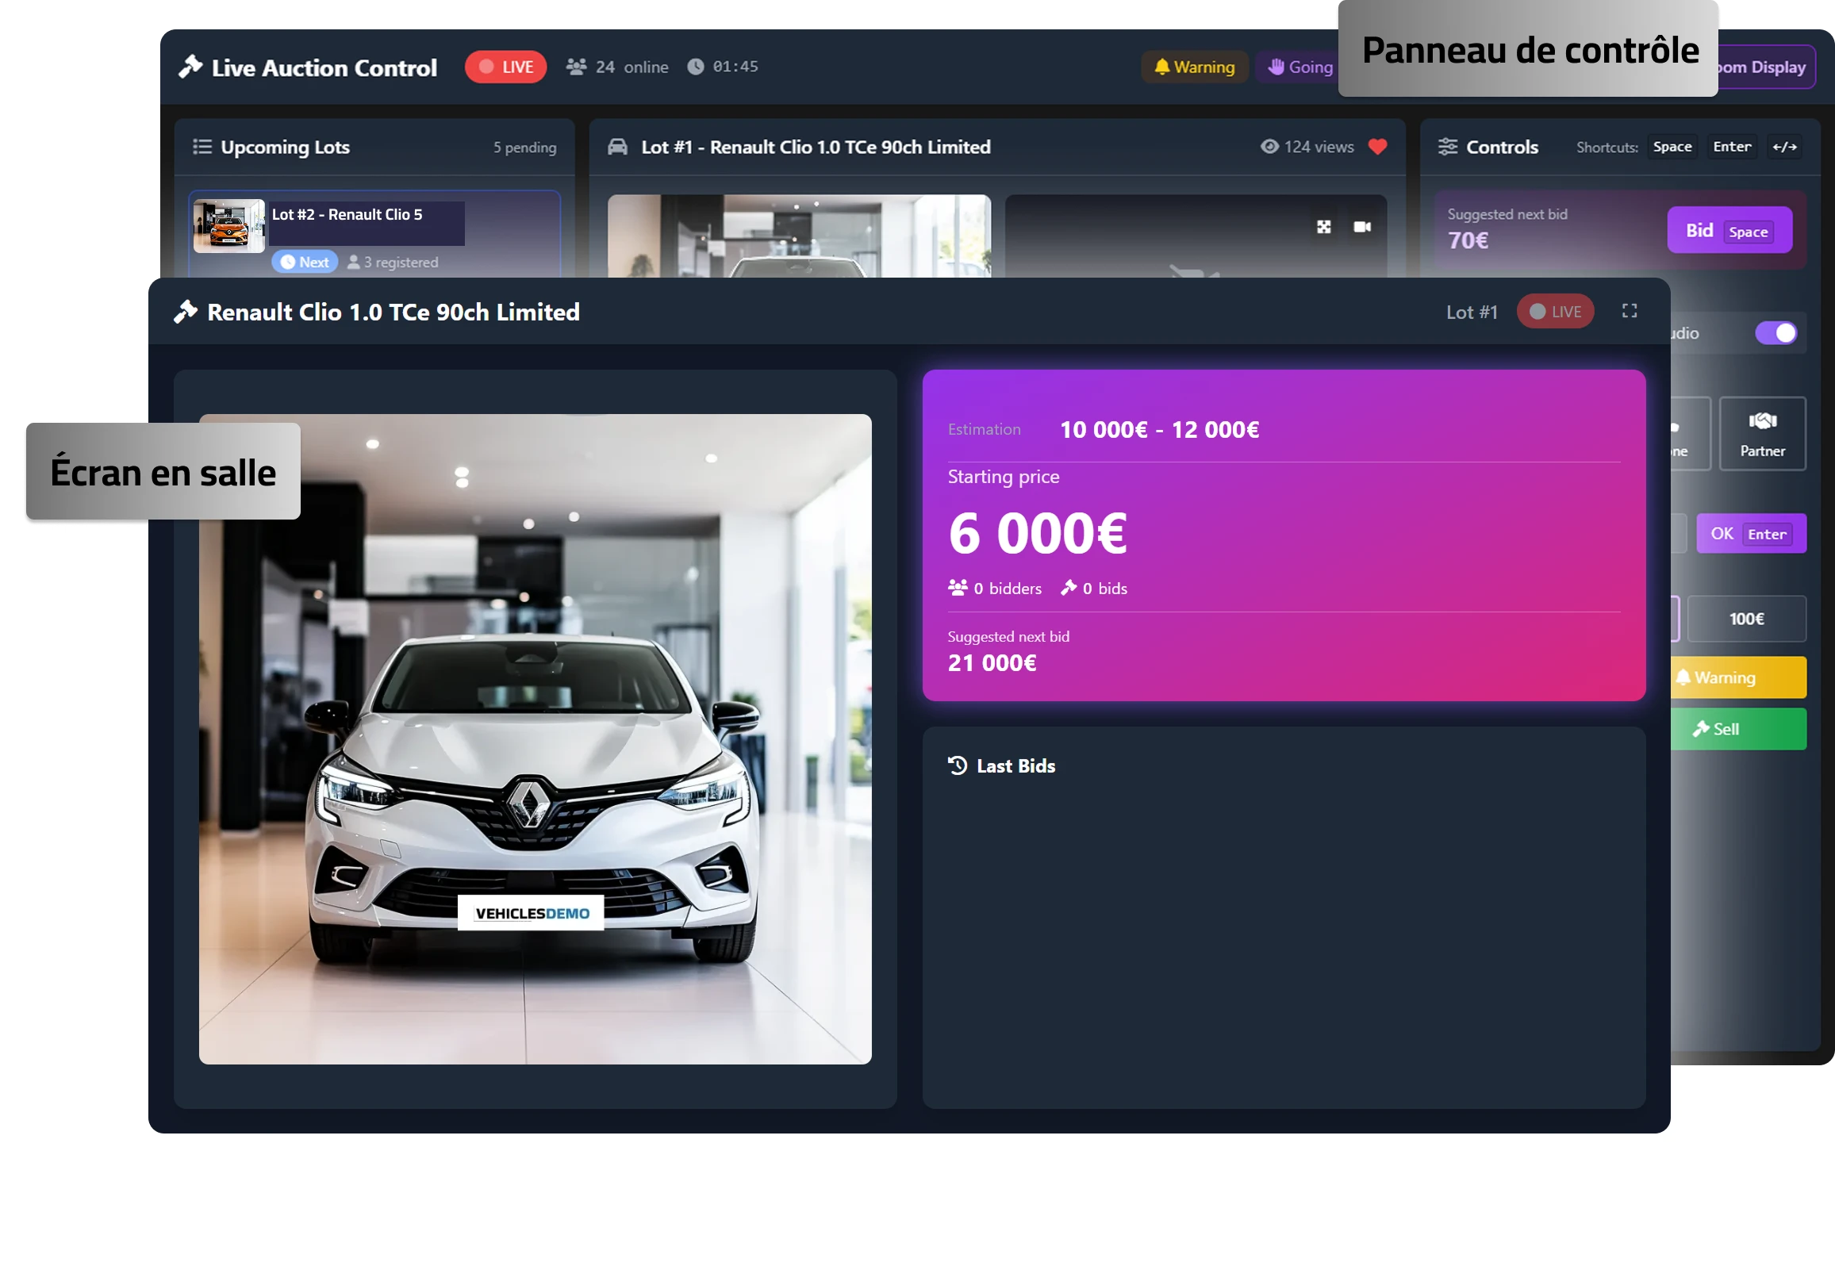This screenshot has height=1285, width=1835.
Task: Click the blue Next badge on Lot #2
Action: click(305, 262)
